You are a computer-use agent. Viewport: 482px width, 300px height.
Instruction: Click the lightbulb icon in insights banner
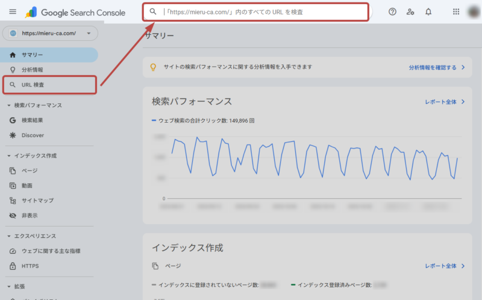[x=153, y=67]
